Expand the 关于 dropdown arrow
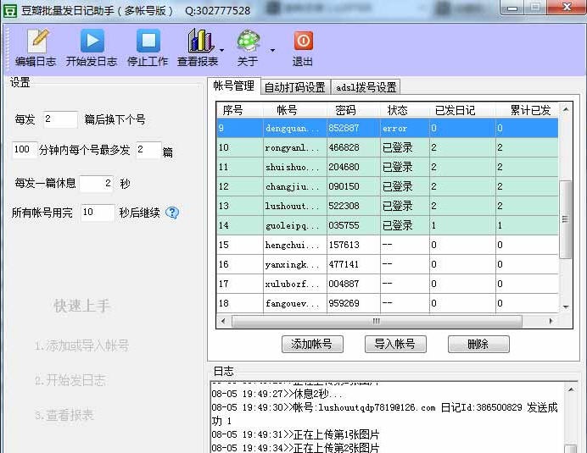 [x=272, y=50]
